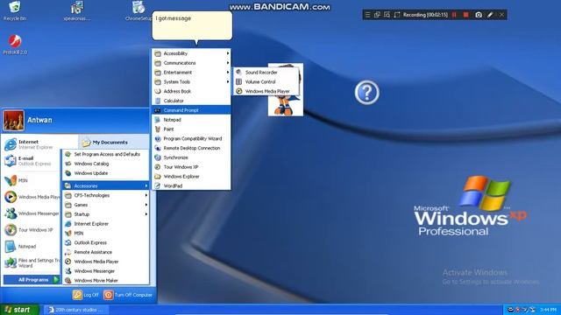This screenshot has width=561, height=315.
Task: Expand the Accessibility submenu
Action: coord(191,53)
